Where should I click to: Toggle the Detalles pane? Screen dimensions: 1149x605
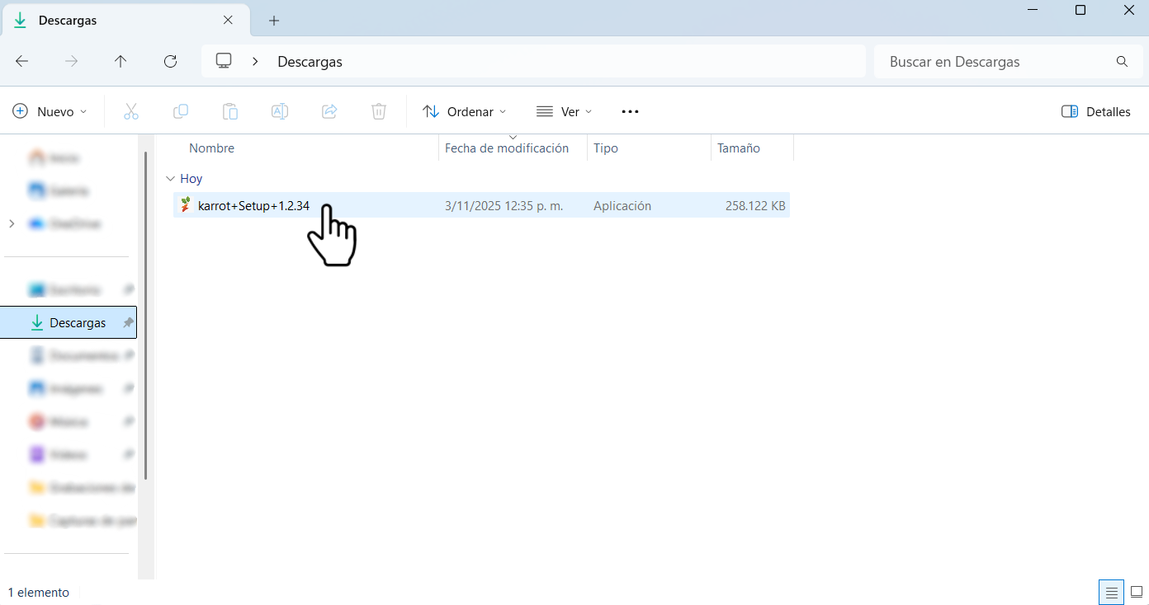pos(1096,111)
